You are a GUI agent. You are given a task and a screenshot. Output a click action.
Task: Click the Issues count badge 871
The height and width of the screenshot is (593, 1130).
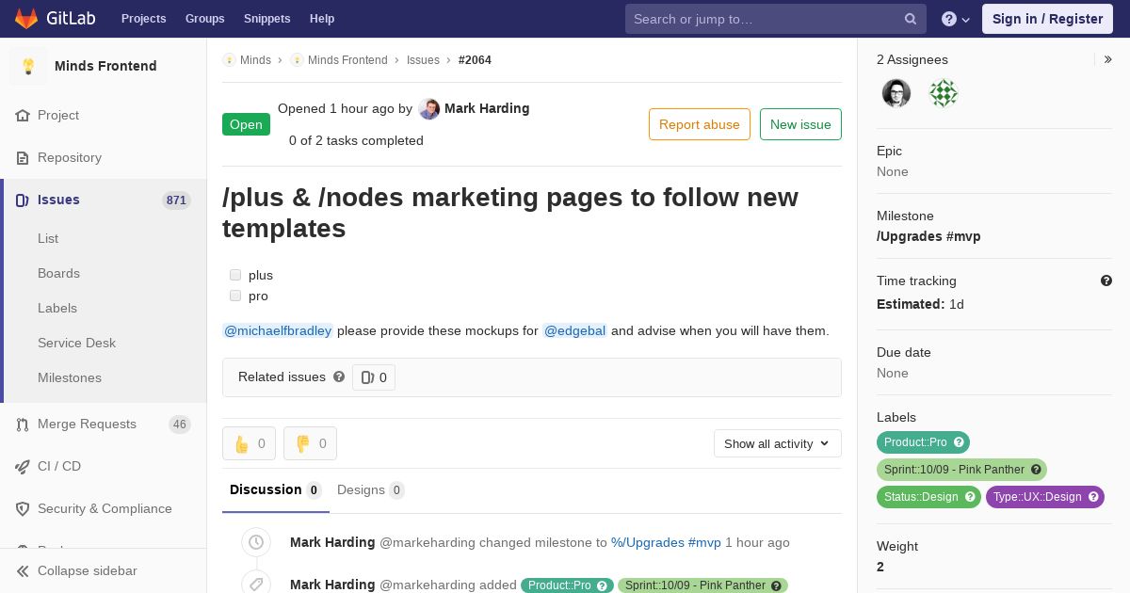pos(176,200)
